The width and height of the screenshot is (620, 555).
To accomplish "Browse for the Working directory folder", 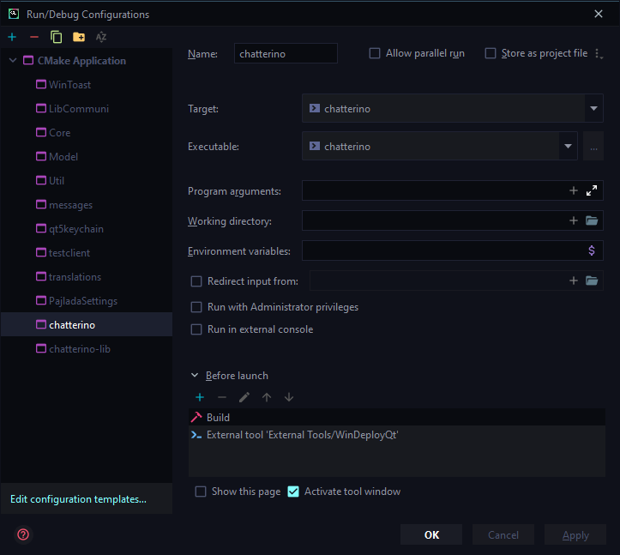I will 592,220.
